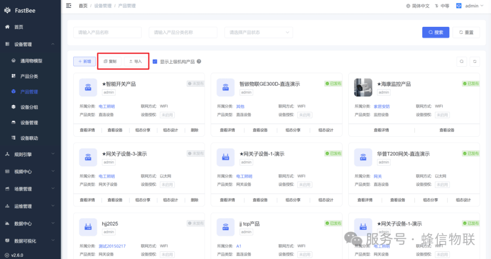Focus the 请输入产品分类名称 input field

(183, 32)
